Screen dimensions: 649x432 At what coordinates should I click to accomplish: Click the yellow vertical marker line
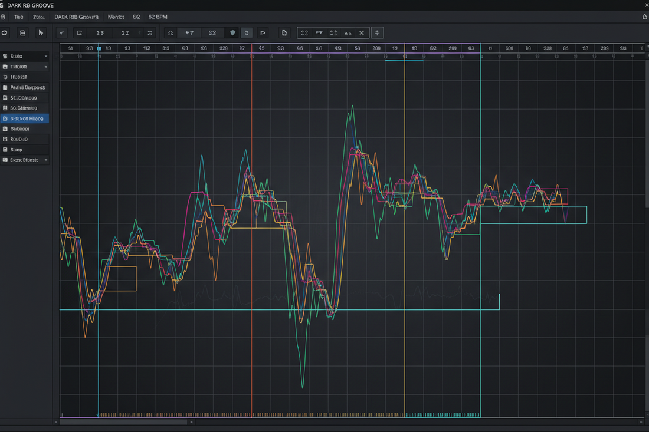(x=404, y=232)
